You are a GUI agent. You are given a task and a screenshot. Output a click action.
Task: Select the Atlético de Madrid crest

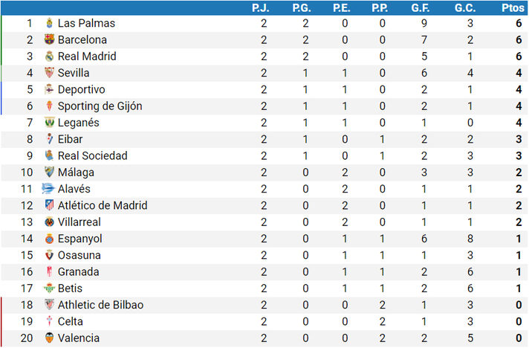tap(49, 205)
